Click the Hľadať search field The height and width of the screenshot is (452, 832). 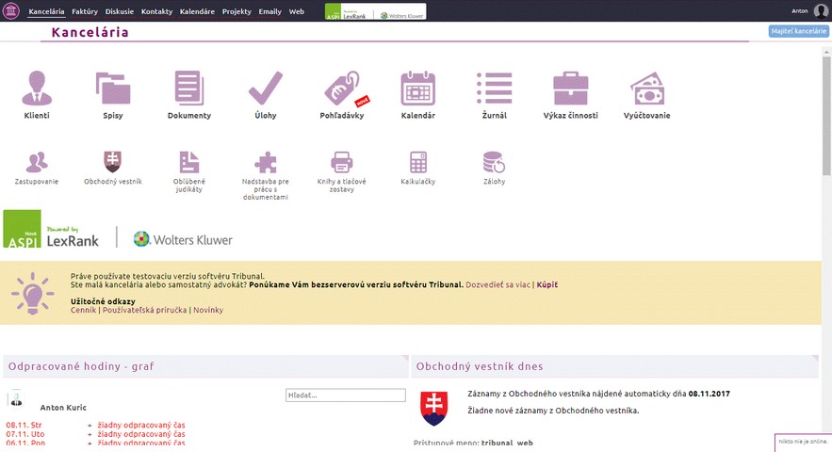[346, 395]
